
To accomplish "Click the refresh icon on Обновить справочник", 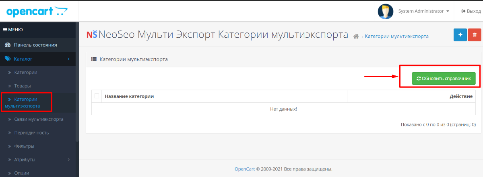I will click(x=419, y=79).
